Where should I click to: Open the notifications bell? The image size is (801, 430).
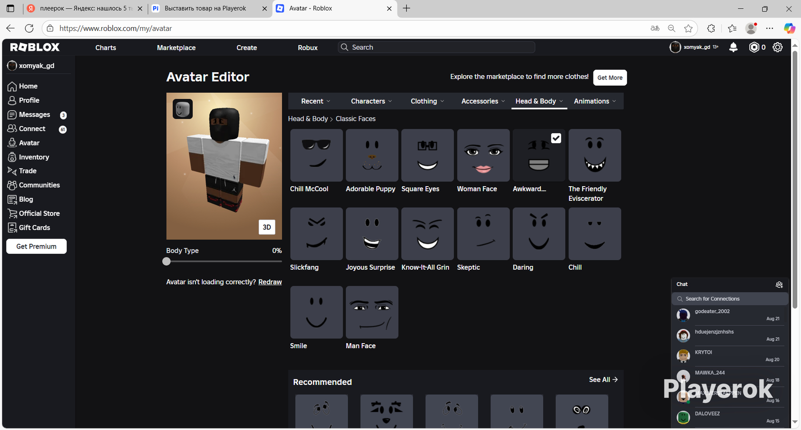click(x=734, y=47)
